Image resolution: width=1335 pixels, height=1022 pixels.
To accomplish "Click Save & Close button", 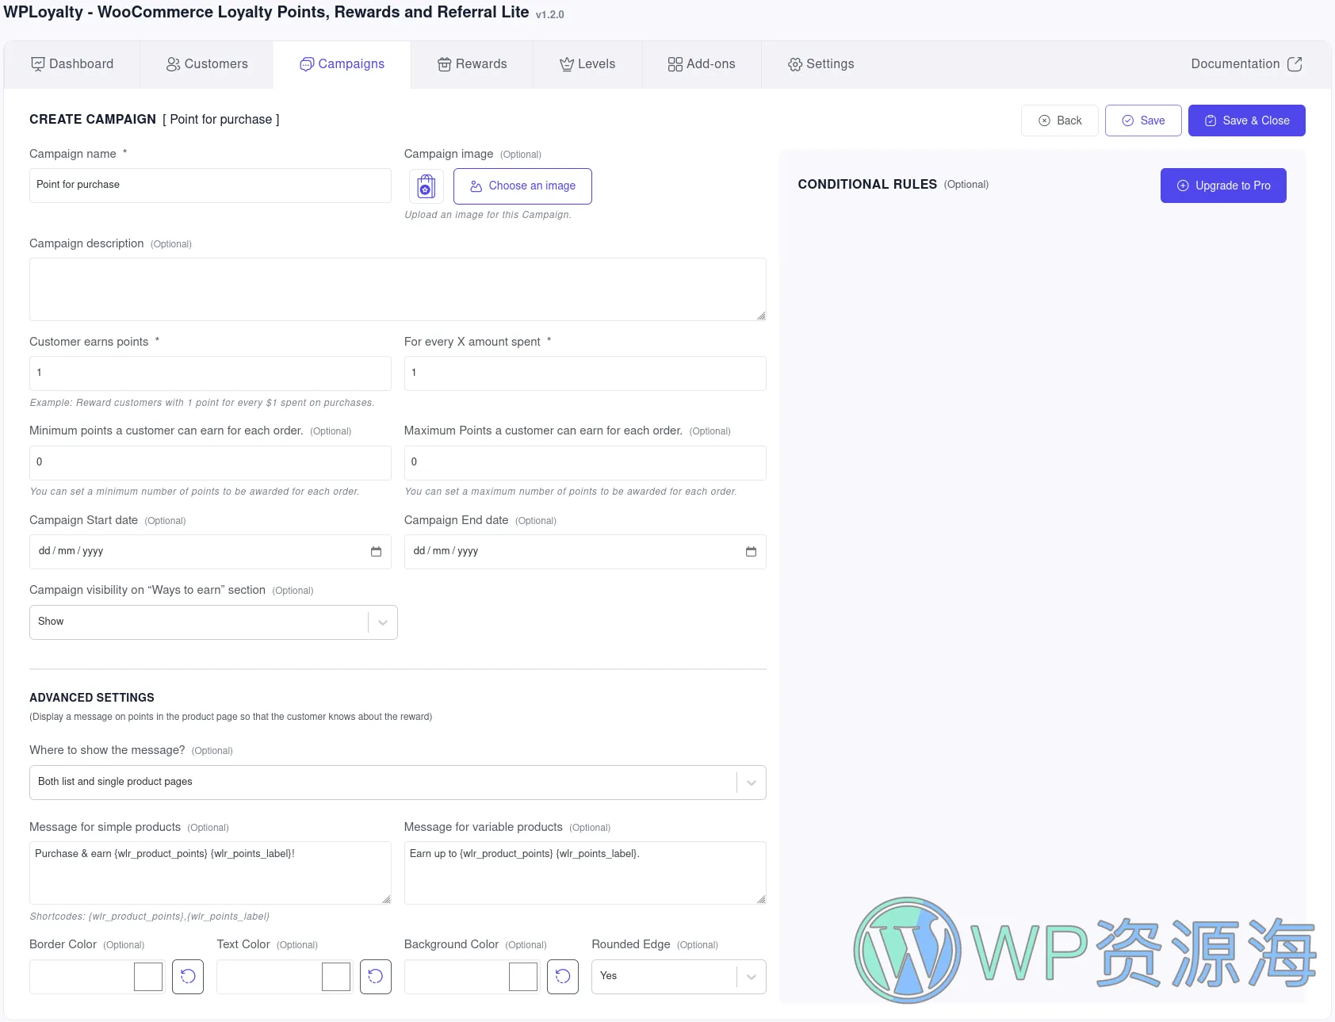I will click(x=1247, y=121).
